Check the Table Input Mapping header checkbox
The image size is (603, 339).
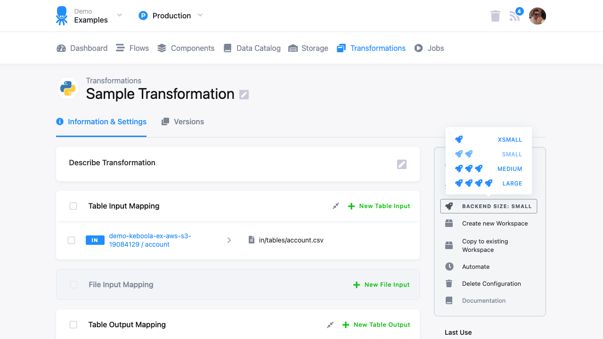(x=73, y=206)
